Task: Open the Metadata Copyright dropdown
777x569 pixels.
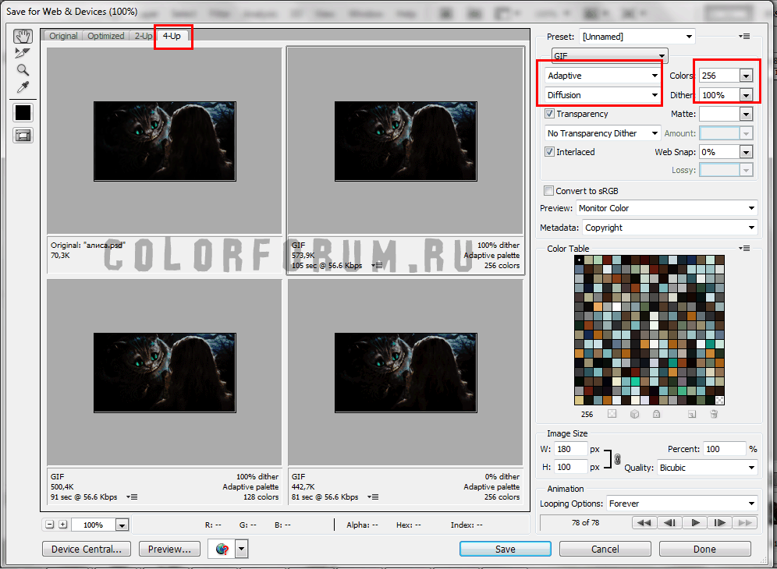Action: tap(670, 228)
